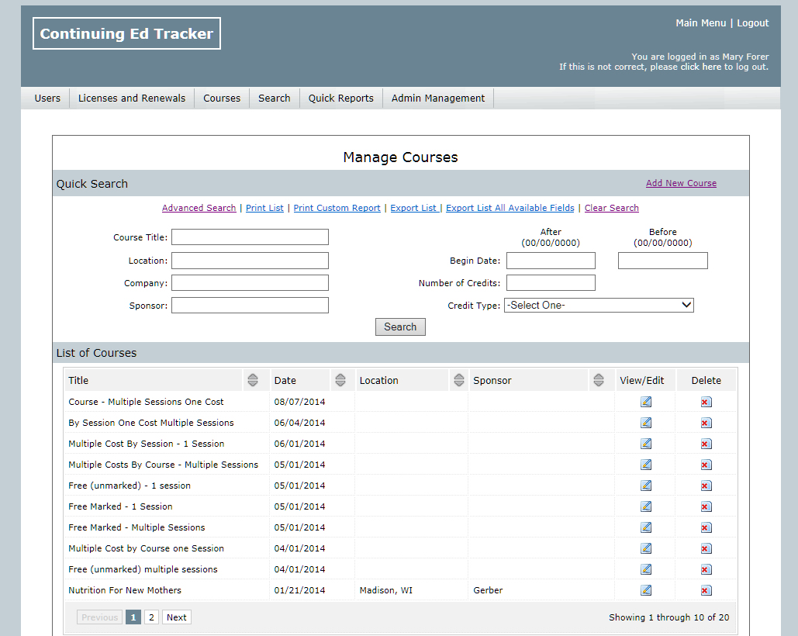Click edit icon for Free Marked - 1 Session
Image resolution: width=798 pixels, height=636 pixels.
point(646,506)
